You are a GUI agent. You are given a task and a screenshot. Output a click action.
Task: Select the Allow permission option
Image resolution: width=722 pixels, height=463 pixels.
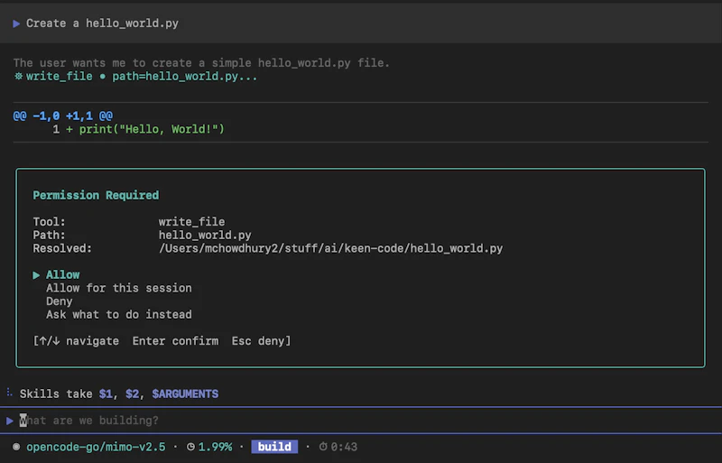[62, 275]
